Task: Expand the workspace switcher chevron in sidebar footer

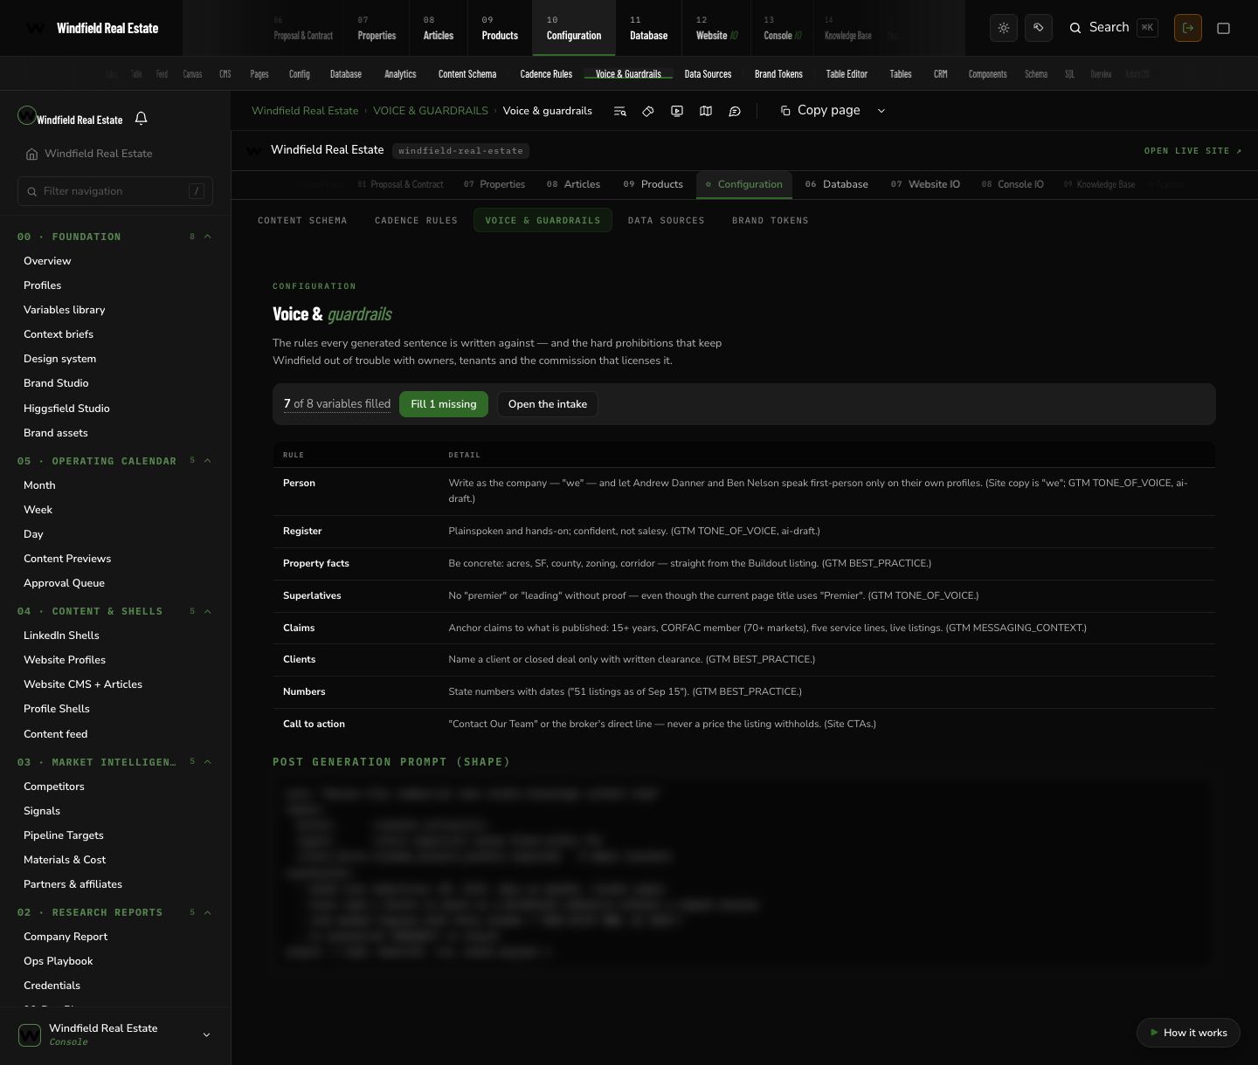Action: (207, 1035)
